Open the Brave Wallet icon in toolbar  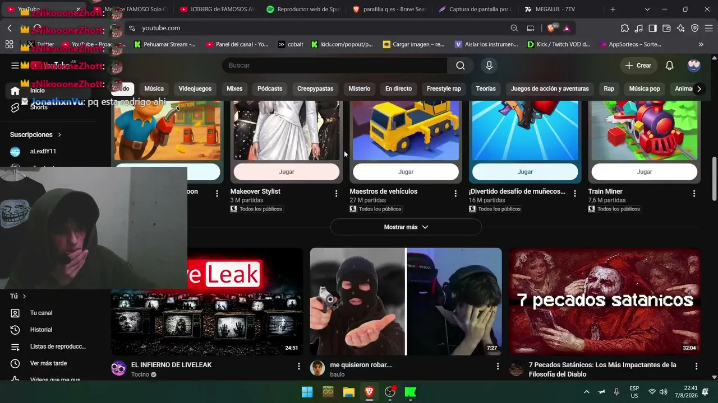666,28
